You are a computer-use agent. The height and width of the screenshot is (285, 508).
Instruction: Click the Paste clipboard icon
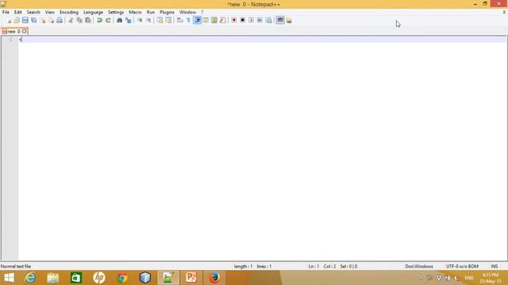(88, 21)
